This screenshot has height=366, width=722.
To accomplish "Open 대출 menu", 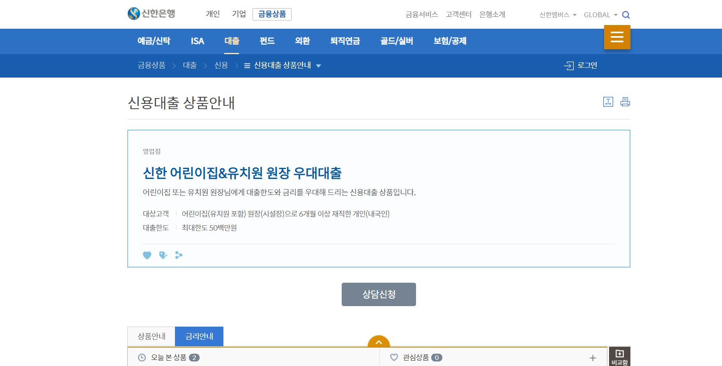I will point(232,41).
